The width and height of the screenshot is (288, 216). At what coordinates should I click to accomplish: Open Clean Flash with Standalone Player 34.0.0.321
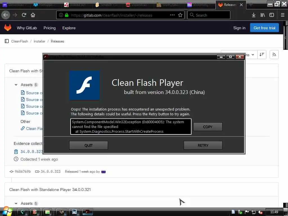50,190
